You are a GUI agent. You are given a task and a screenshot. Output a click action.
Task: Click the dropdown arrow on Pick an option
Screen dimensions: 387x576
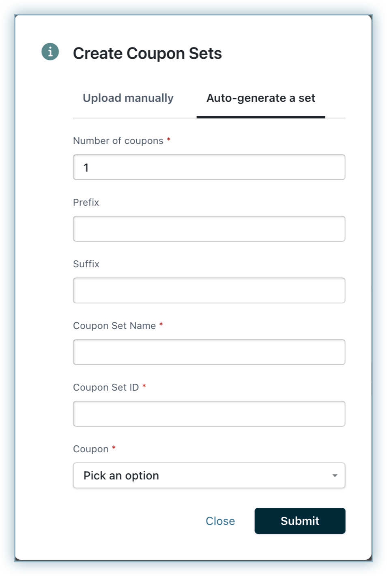tap(334, 475)
